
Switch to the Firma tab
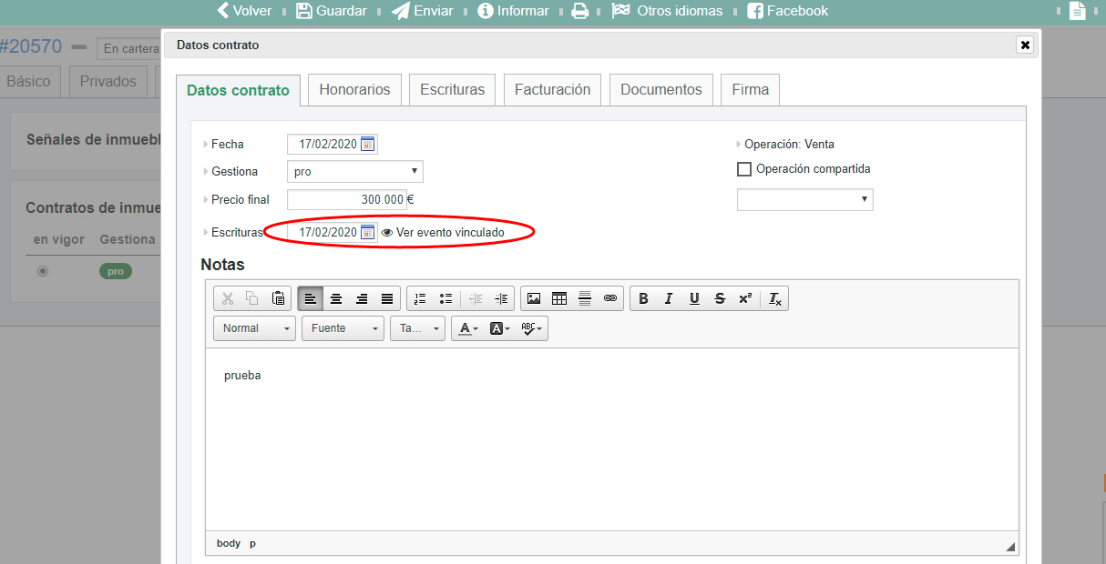(750, 89)
